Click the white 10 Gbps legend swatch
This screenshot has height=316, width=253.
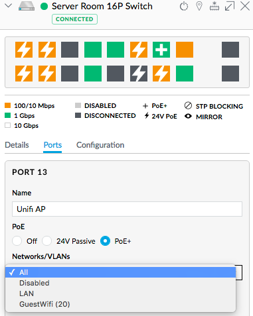tap(8, 125)
